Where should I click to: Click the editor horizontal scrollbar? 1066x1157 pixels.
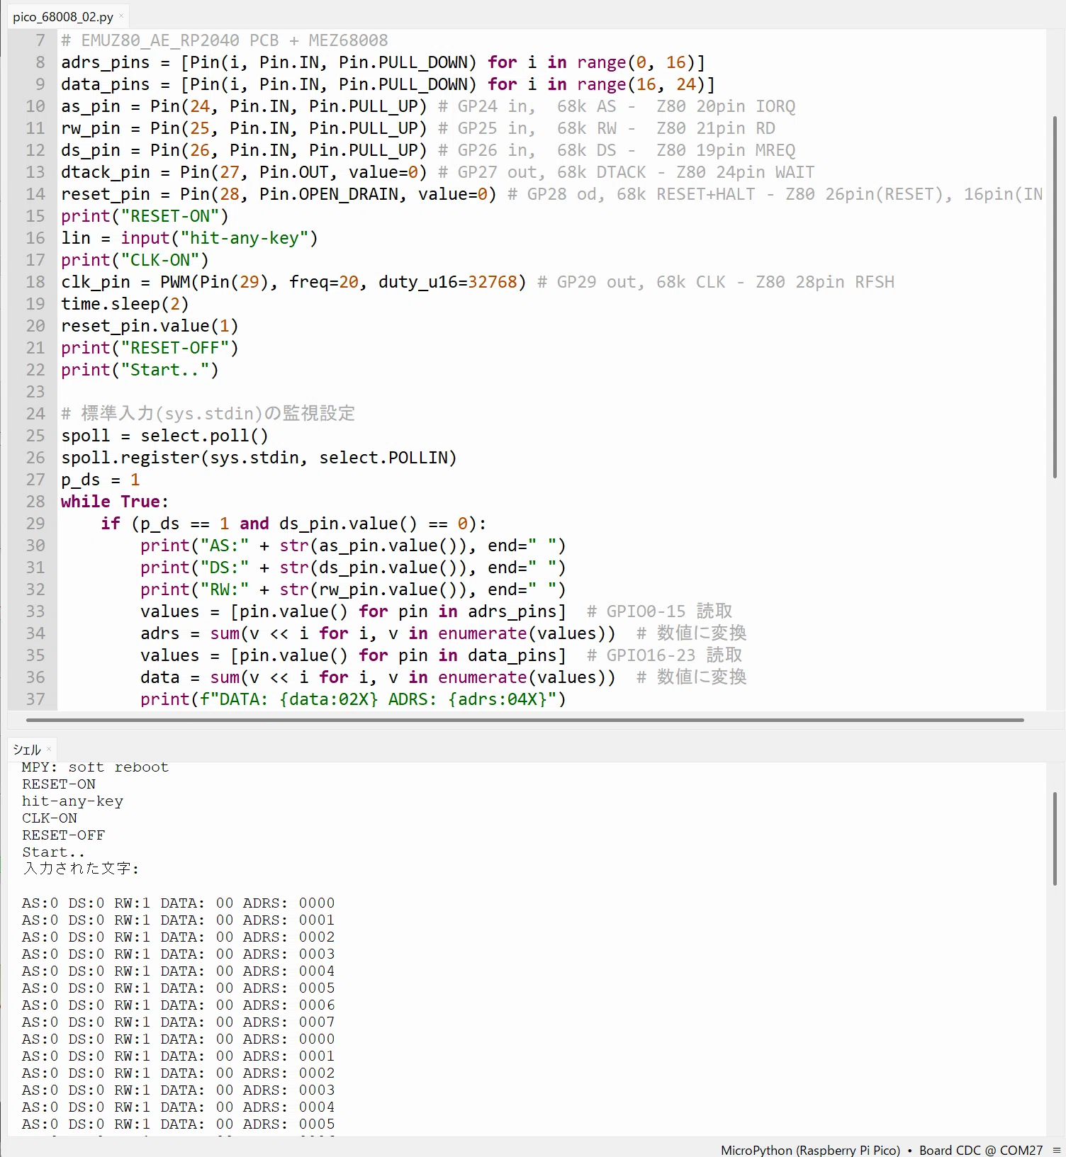tap(525, 720)
